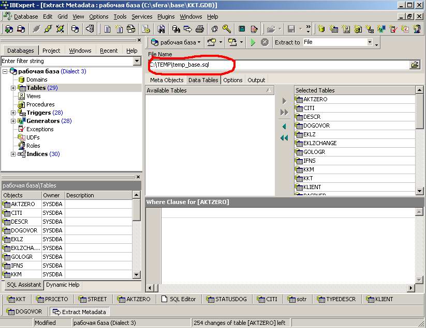Screen dimensions: 426x328
Task: Expand the Tables (29) tree node
Action: click(13, 88)
